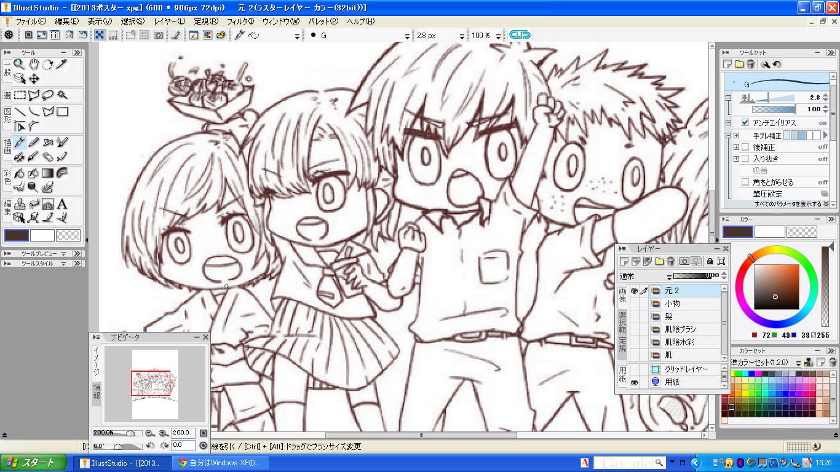
Task: Zoom in with the Navigator plus magnifier
Action: click(164, 433)
